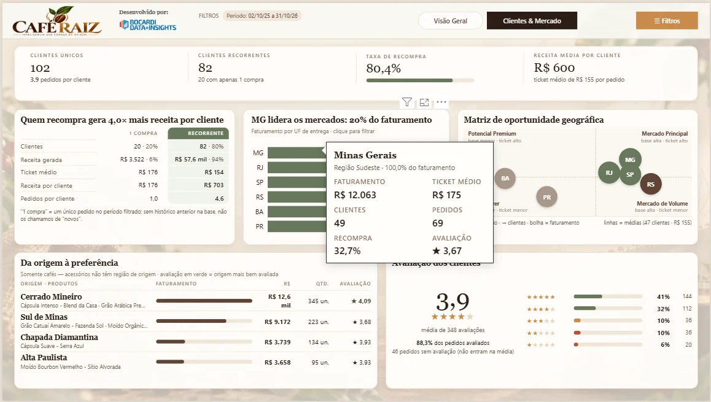Click the one-star rating bar (6%)
This screenshot has height=402, width=711.
608,344
